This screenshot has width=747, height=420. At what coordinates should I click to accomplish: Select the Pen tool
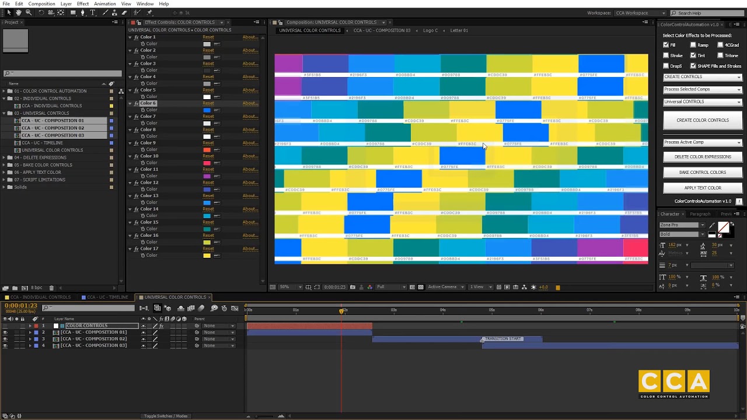coord(83,13)
